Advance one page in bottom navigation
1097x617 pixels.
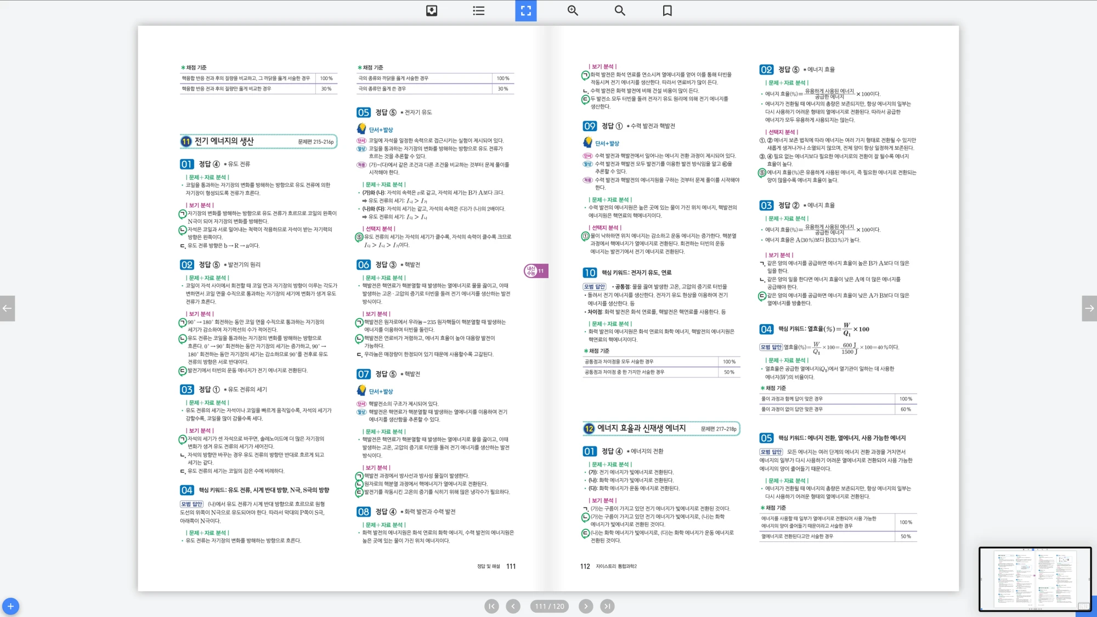click(586, 606)
